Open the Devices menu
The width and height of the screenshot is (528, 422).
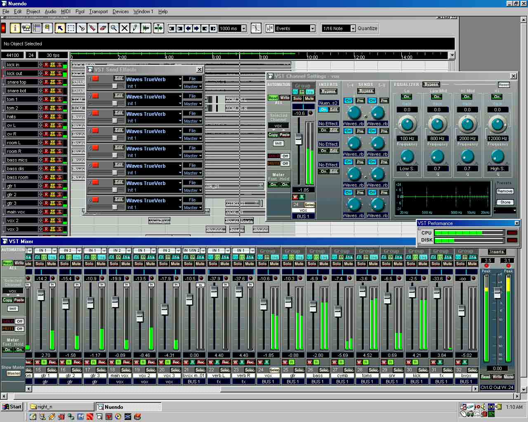point(120,12)
